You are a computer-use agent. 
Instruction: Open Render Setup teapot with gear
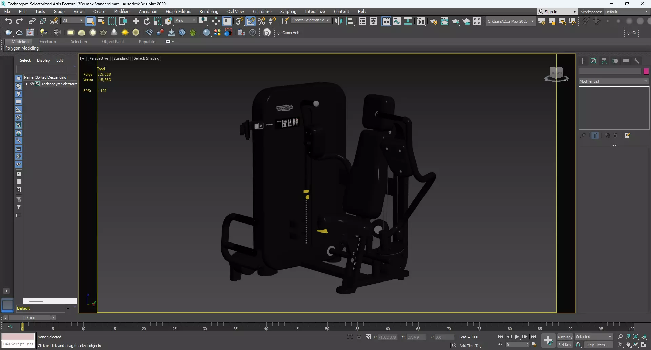[x=434, y=21]
